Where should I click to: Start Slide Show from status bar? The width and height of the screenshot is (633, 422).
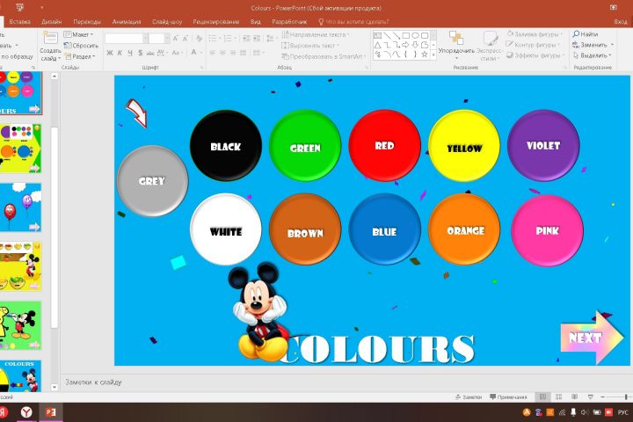590,397
